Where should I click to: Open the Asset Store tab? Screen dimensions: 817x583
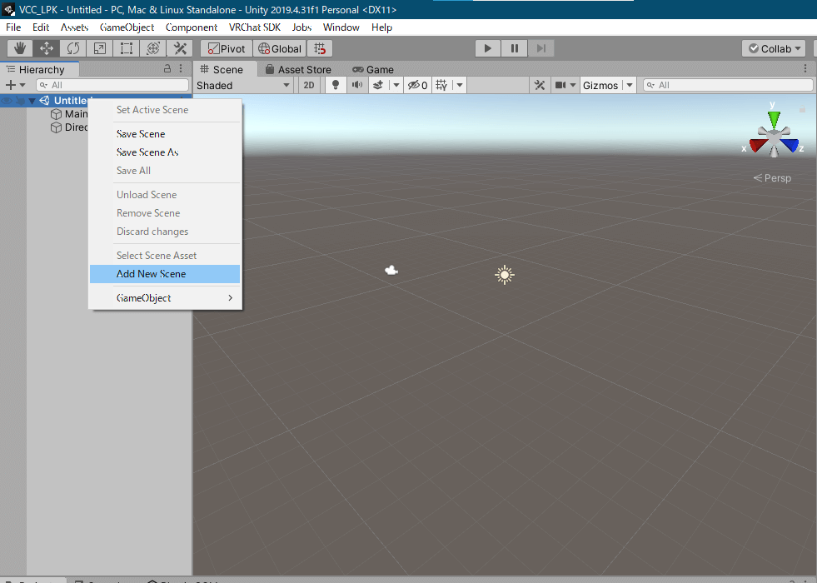click(x=298, y=69)
